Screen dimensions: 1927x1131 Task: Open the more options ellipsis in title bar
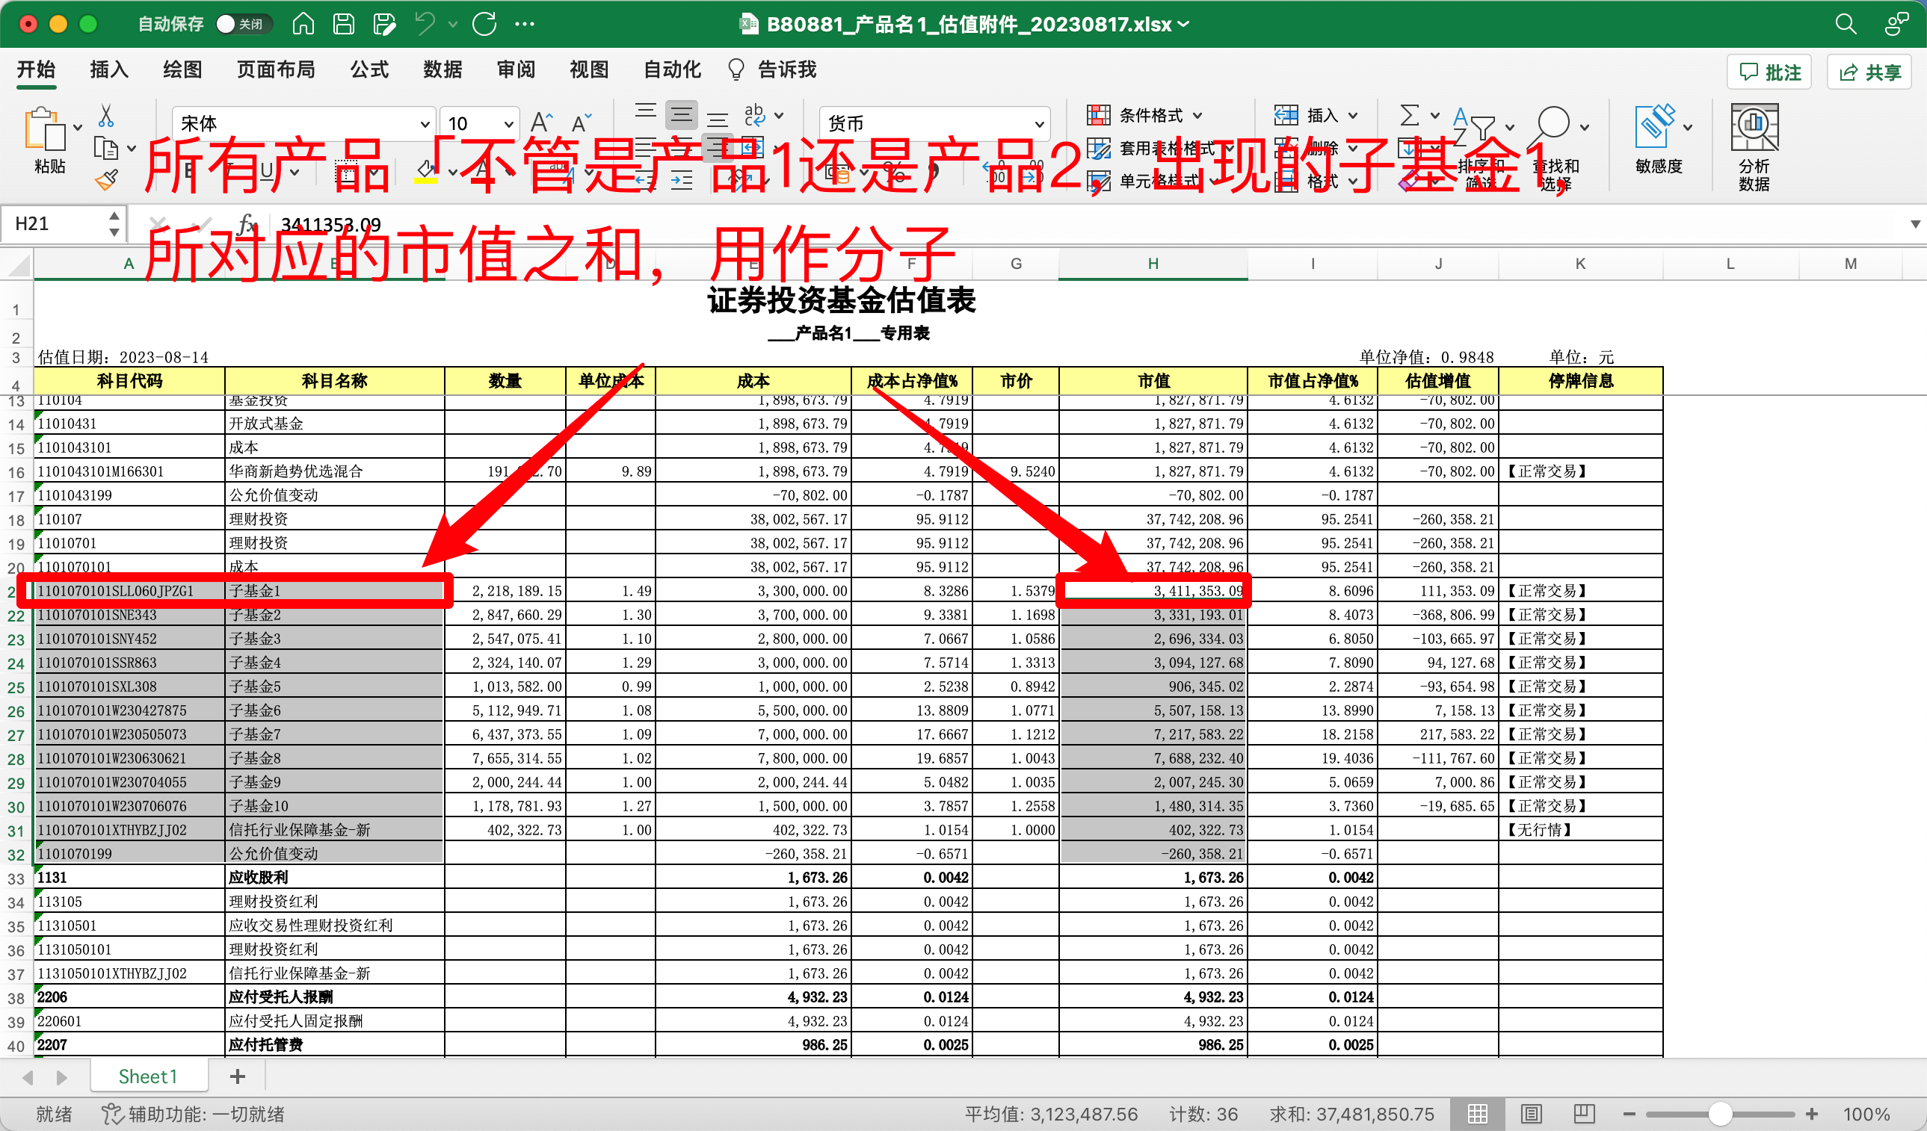[x=525, y=24]
